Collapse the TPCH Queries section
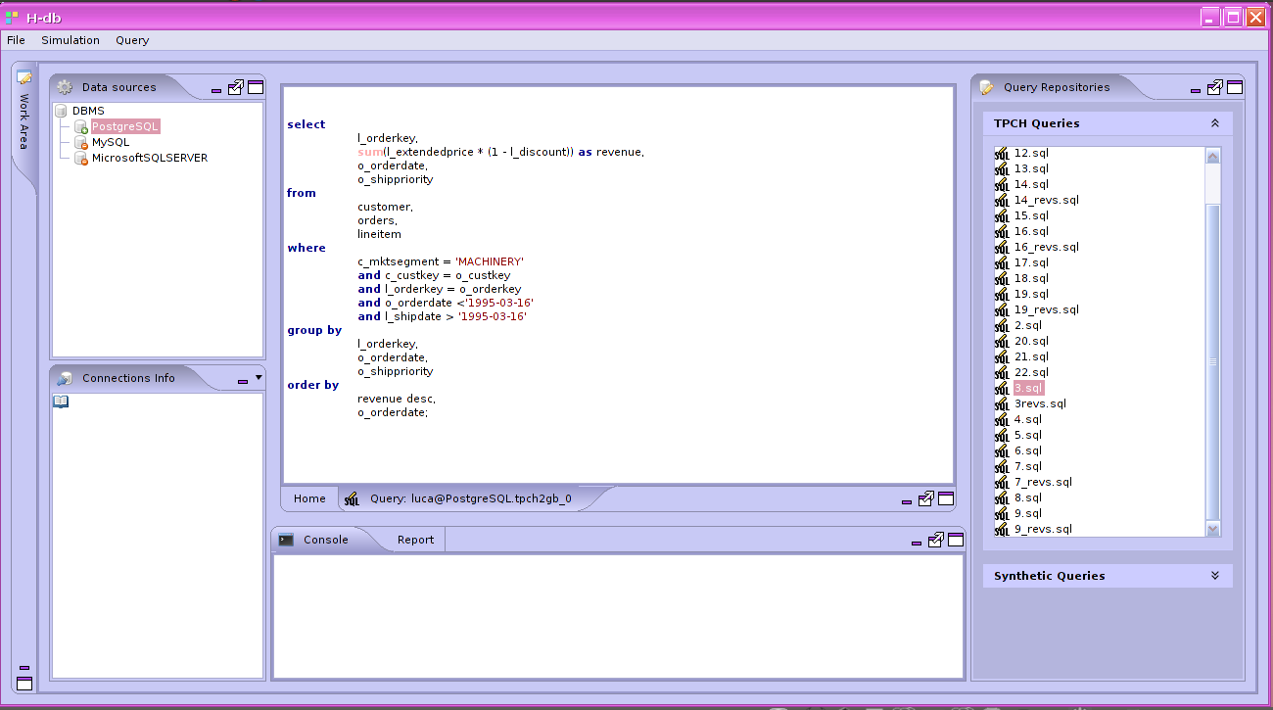 pyautogui.click(x=1215, y=123)
